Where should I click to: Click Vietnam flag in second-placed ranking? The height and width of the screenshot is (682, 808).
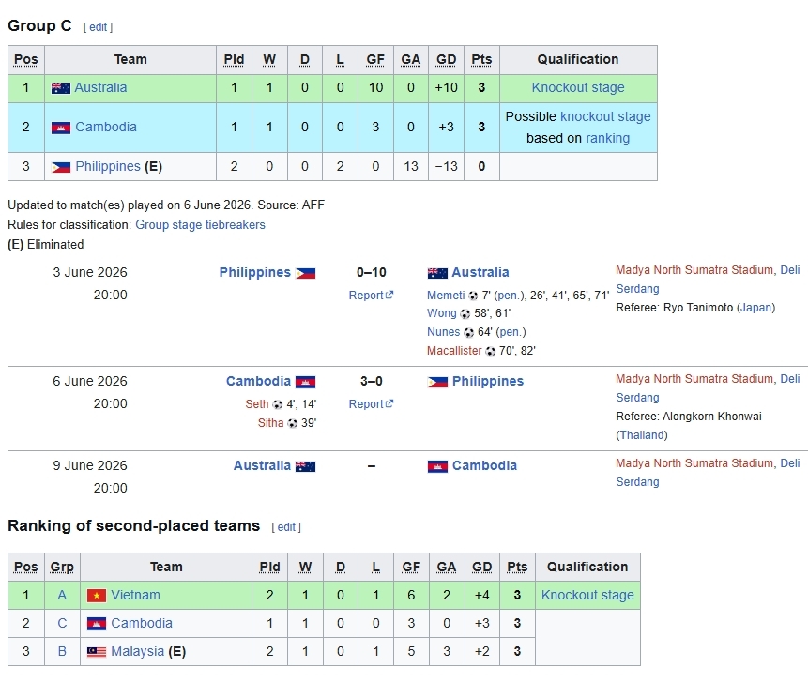[97, 596]
